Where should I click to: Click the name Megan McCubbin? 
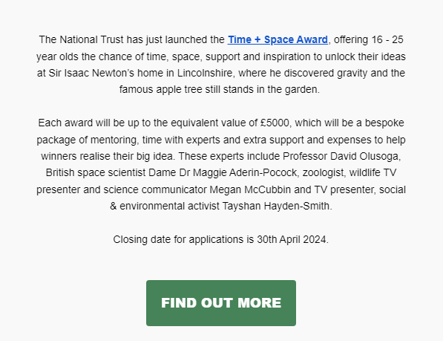point(250,189)
